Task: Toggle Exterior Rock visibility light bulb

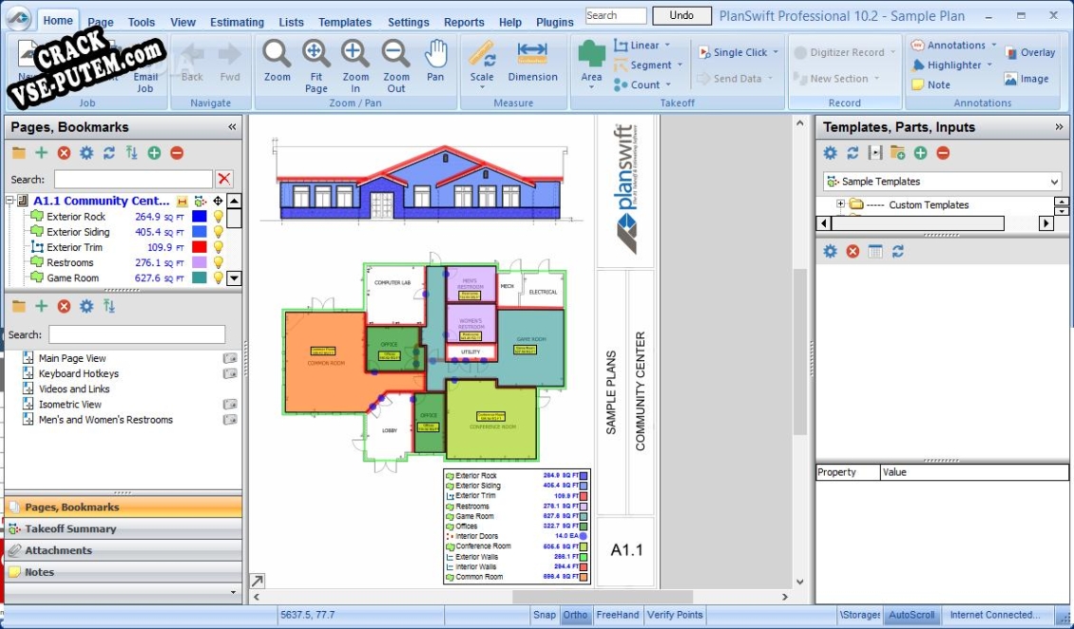Action: 218,217
